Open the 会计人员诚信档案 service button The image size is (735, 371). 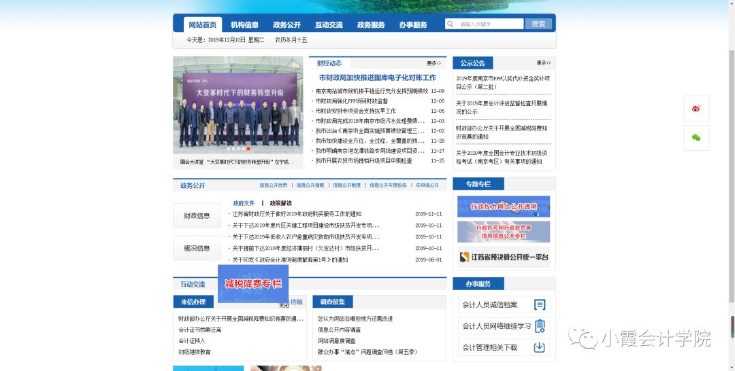coord(504,305)
